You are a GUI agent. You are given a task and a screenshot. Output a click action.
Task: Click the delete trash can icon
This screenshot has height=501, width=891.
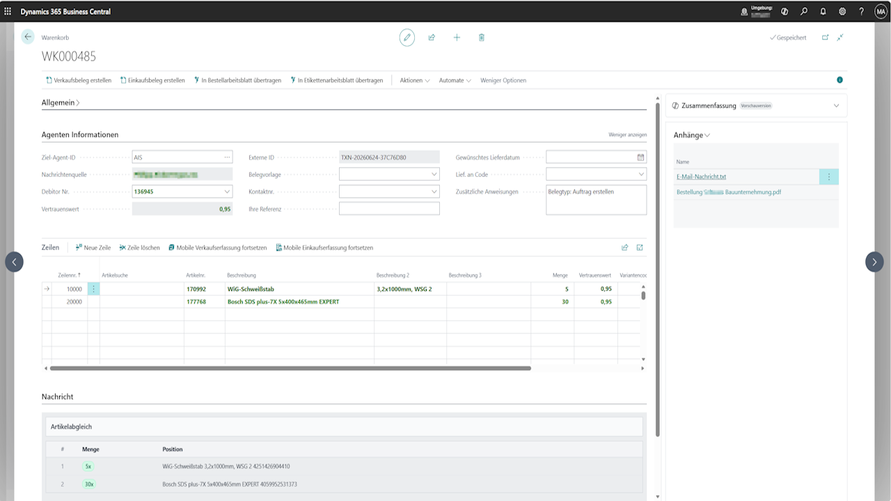(x=482, y=38)
